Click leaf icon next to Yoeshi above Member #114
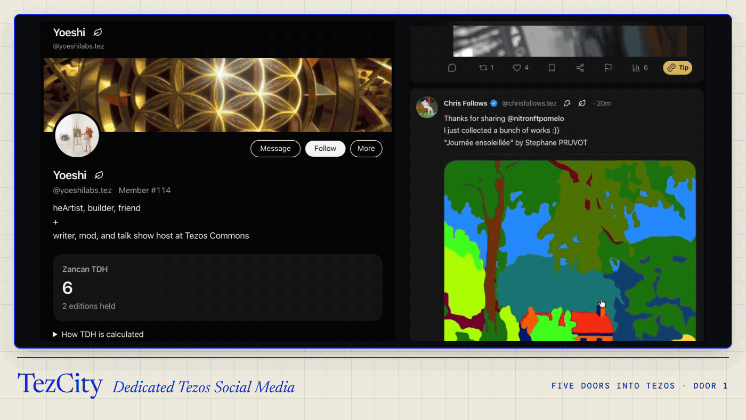The image size is (746, 420). tap(99, 175)
